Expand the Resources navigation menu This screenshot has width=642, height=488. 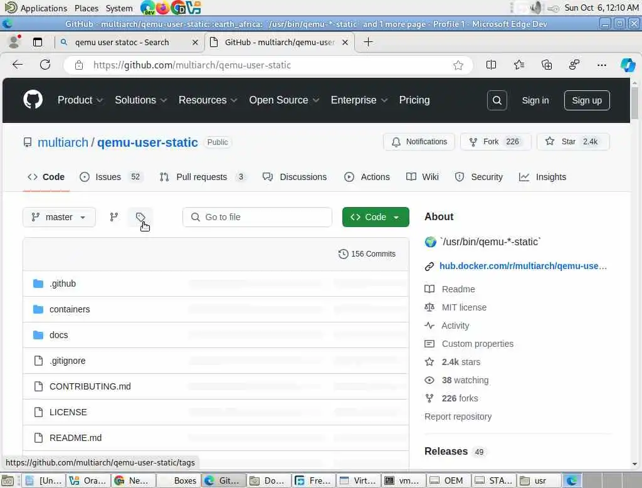[x=208, y=100]
